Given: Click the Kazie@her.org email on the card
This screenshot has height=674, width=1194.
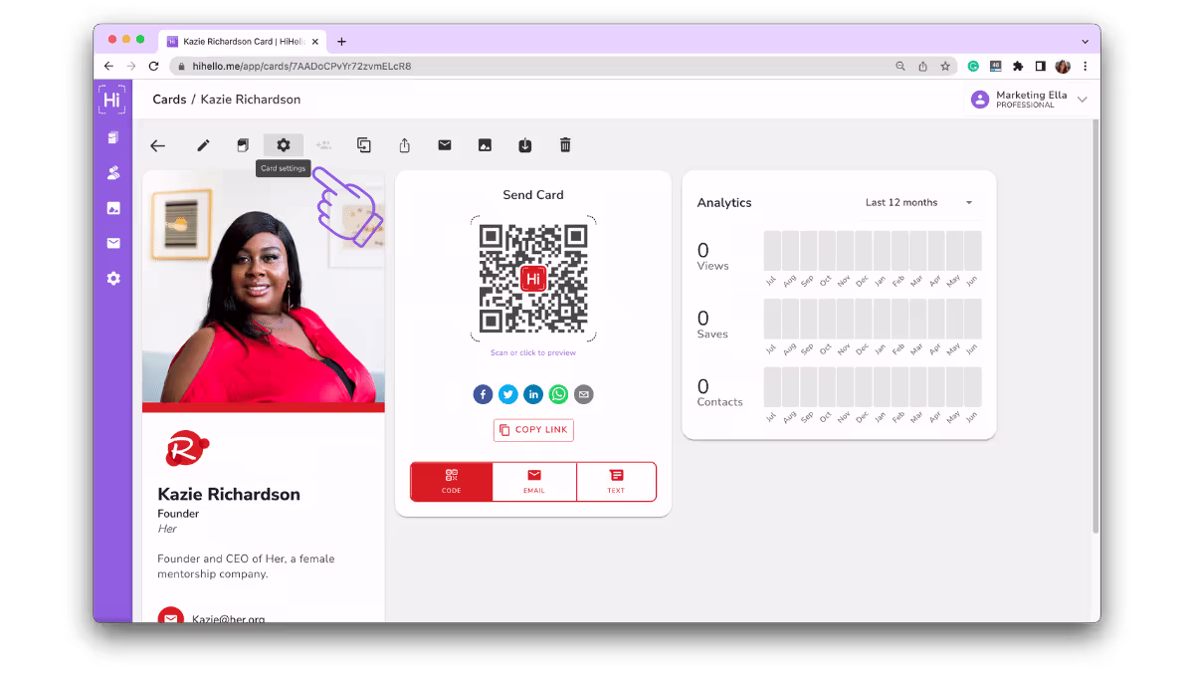Looking at the screenshot, I should 229,619.
